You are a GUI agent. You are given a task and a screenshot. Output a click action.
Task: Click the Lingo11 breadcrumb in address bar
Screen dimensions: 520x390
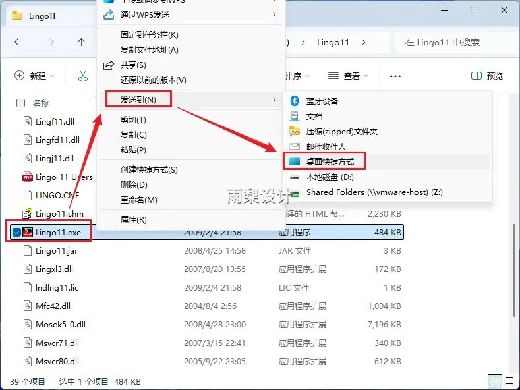[333, 42]
